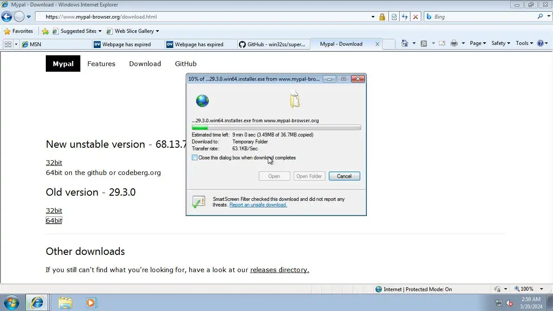
Task: Click the Stop loading red X icon
Action: 416,17
